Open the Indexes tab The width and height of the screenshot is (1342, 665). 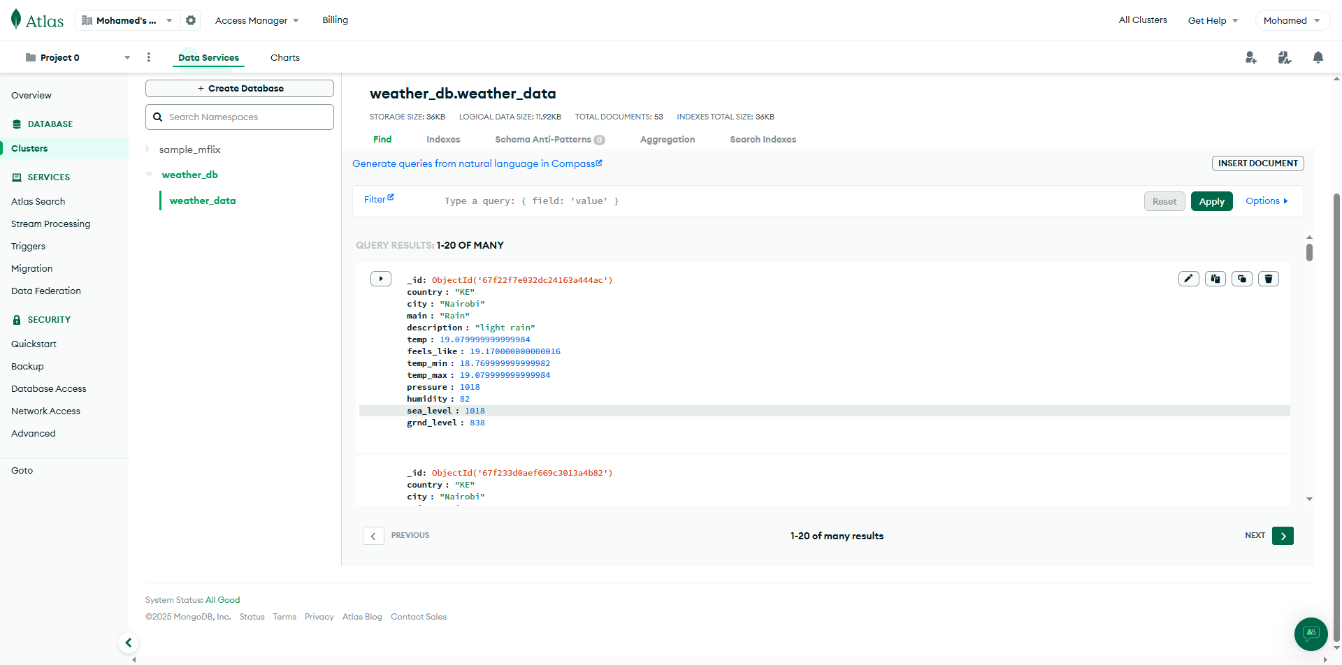click(x=443, y=139)
